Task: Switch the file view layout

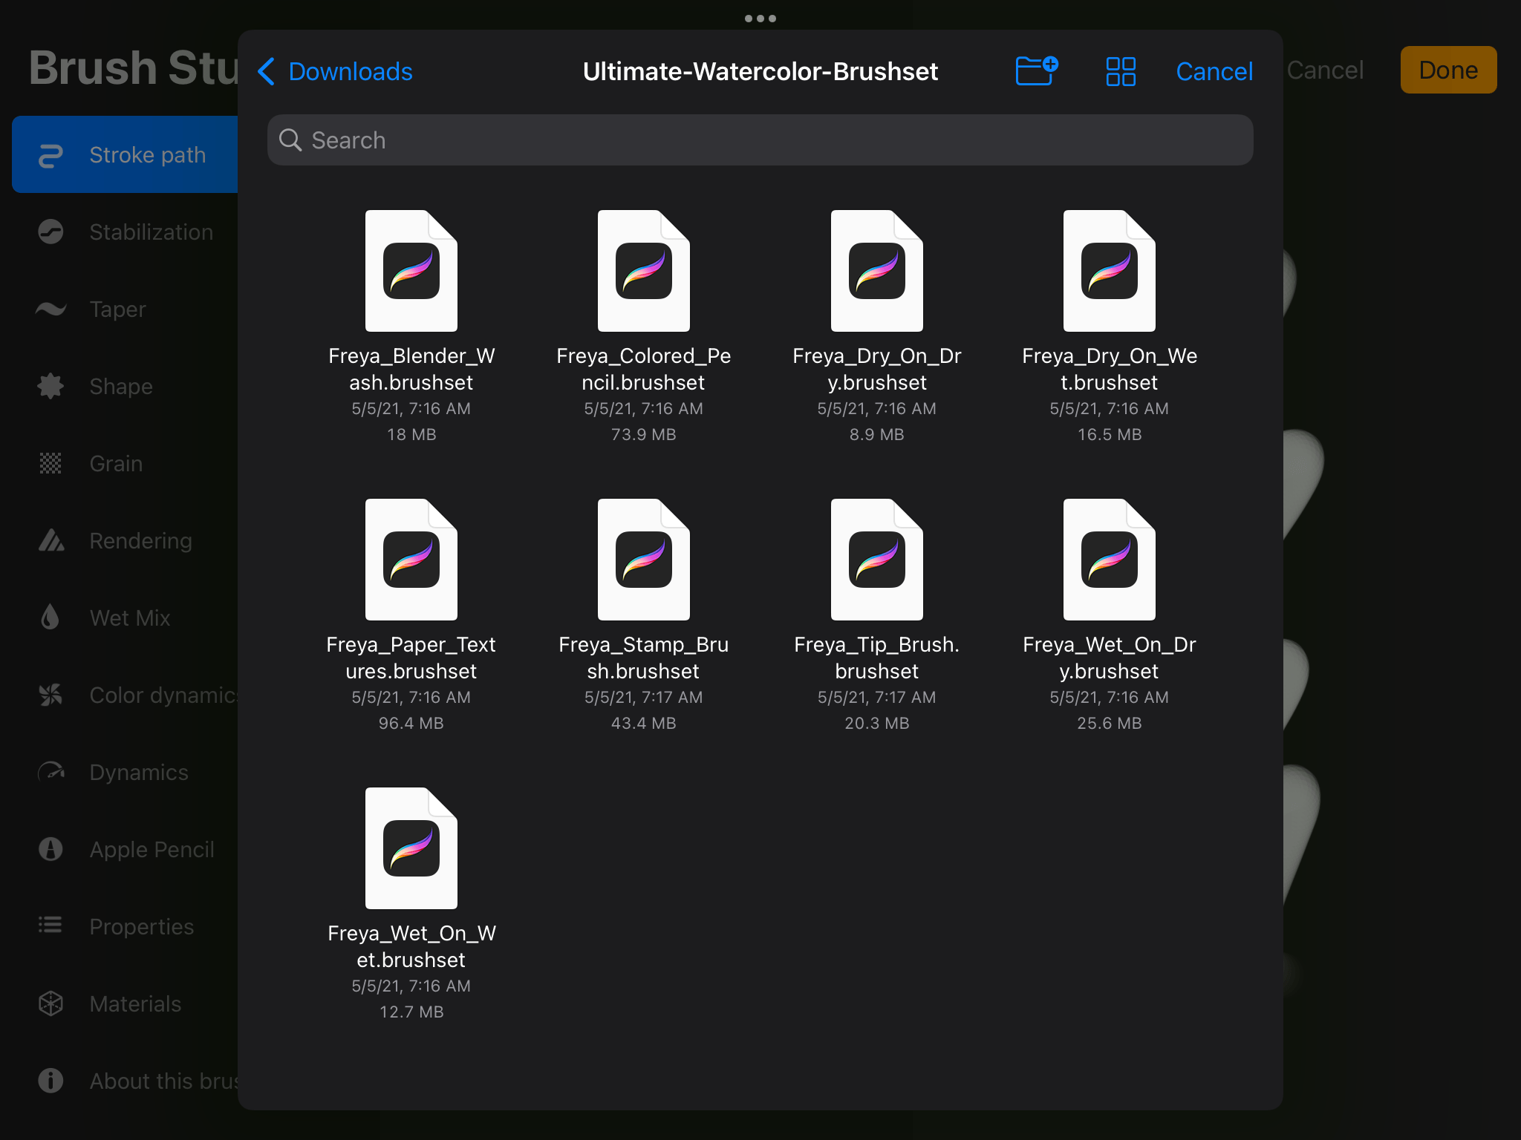Action: click(1120, 71)
